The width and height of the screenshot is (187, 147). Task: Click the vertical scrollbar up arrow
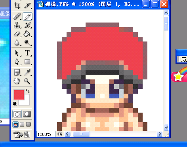(x=166, y=13)
